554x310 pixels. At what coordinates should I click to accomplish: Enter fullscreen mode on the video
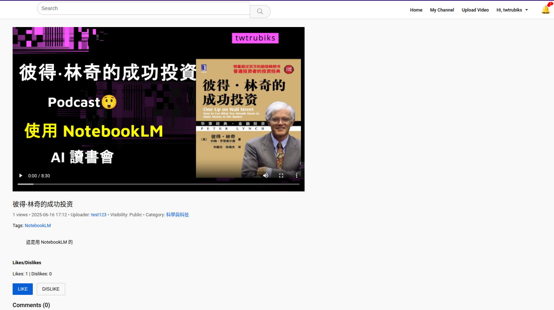point(281,176)
